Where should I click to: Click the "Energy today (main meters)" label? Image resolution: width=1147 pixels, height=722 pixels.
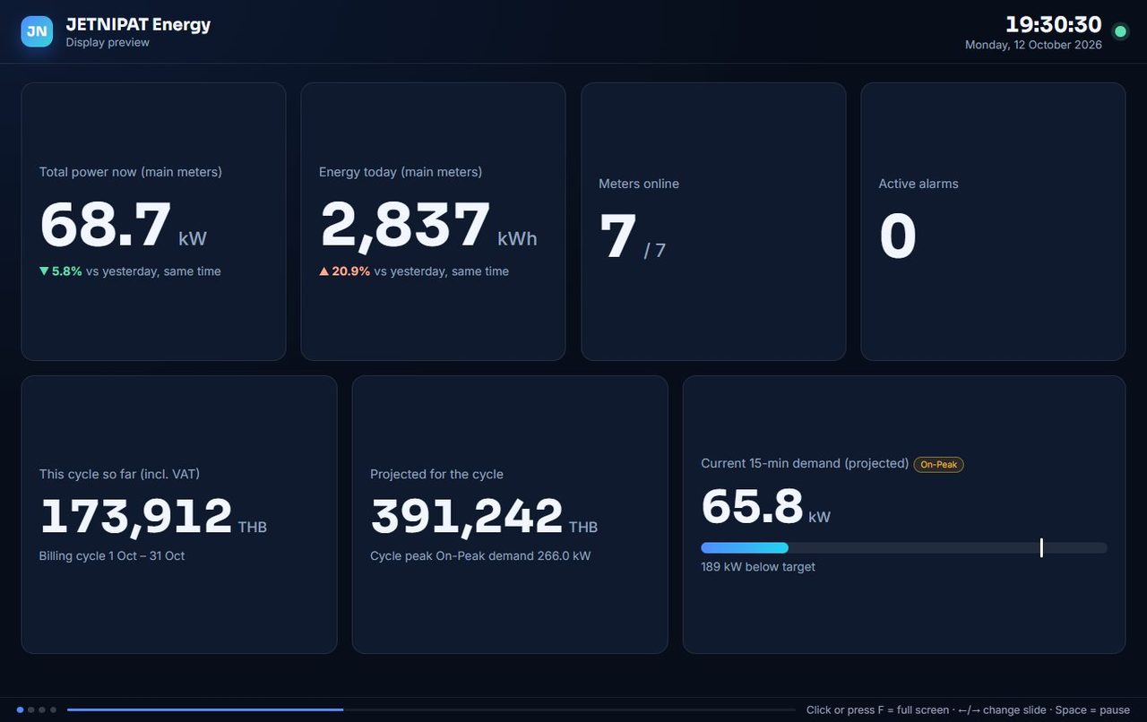click(401, 172)
